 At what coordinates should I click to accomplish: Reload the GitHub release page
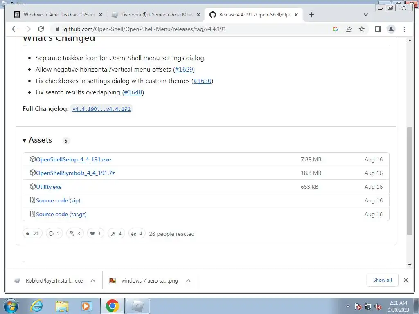click(x=41, y=29)
